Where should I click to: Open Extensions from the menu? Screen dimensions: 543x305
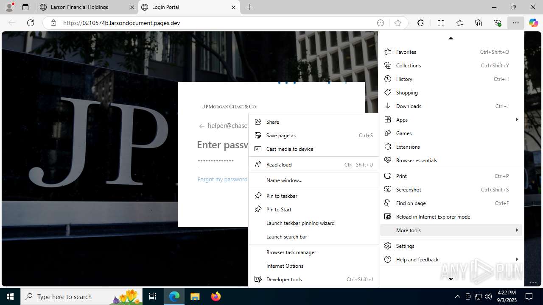pyautogui.click(x=451, y=147)
